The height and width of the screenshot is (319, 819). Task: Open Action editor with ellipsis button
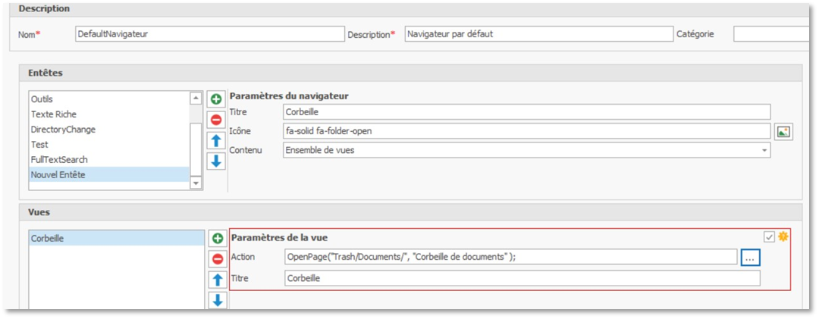[x=750, y=258]
